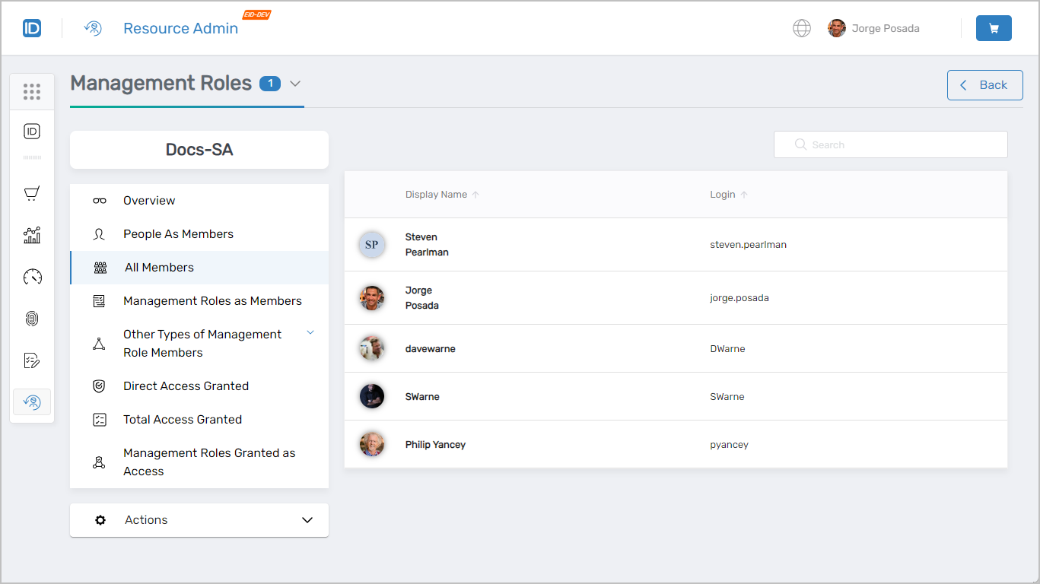Select the analytics chart sidebar icon
1040x584 pixels.
coord(31,235)
